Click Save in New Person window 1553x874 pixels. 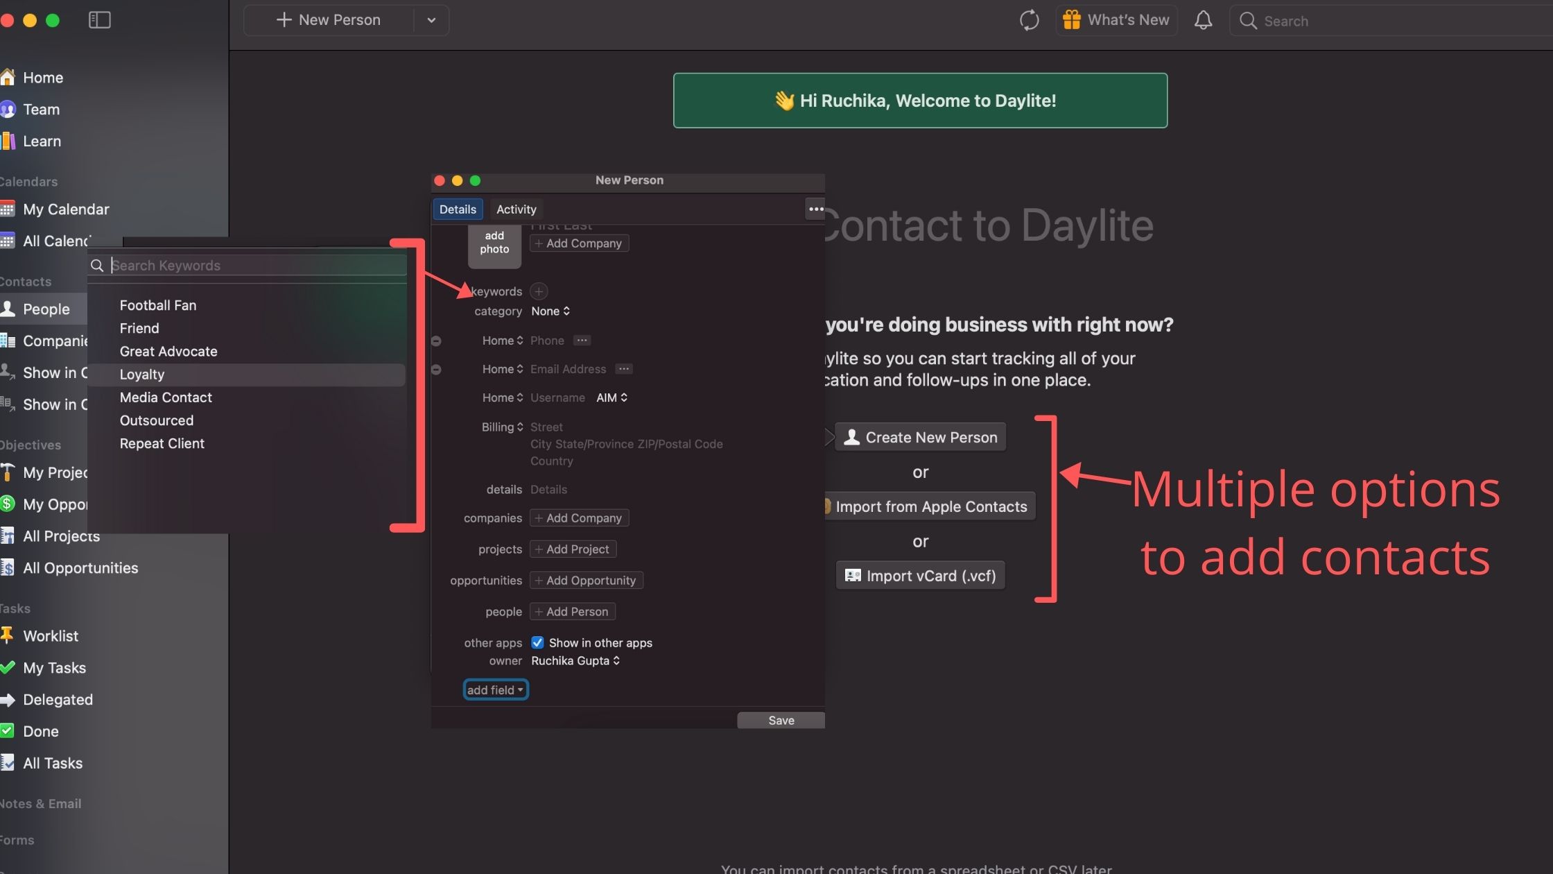tap(781, 721)
